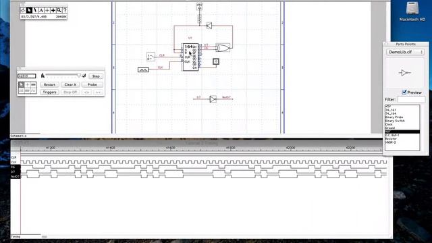Click the Triggers button

click(x=49, y=92)
